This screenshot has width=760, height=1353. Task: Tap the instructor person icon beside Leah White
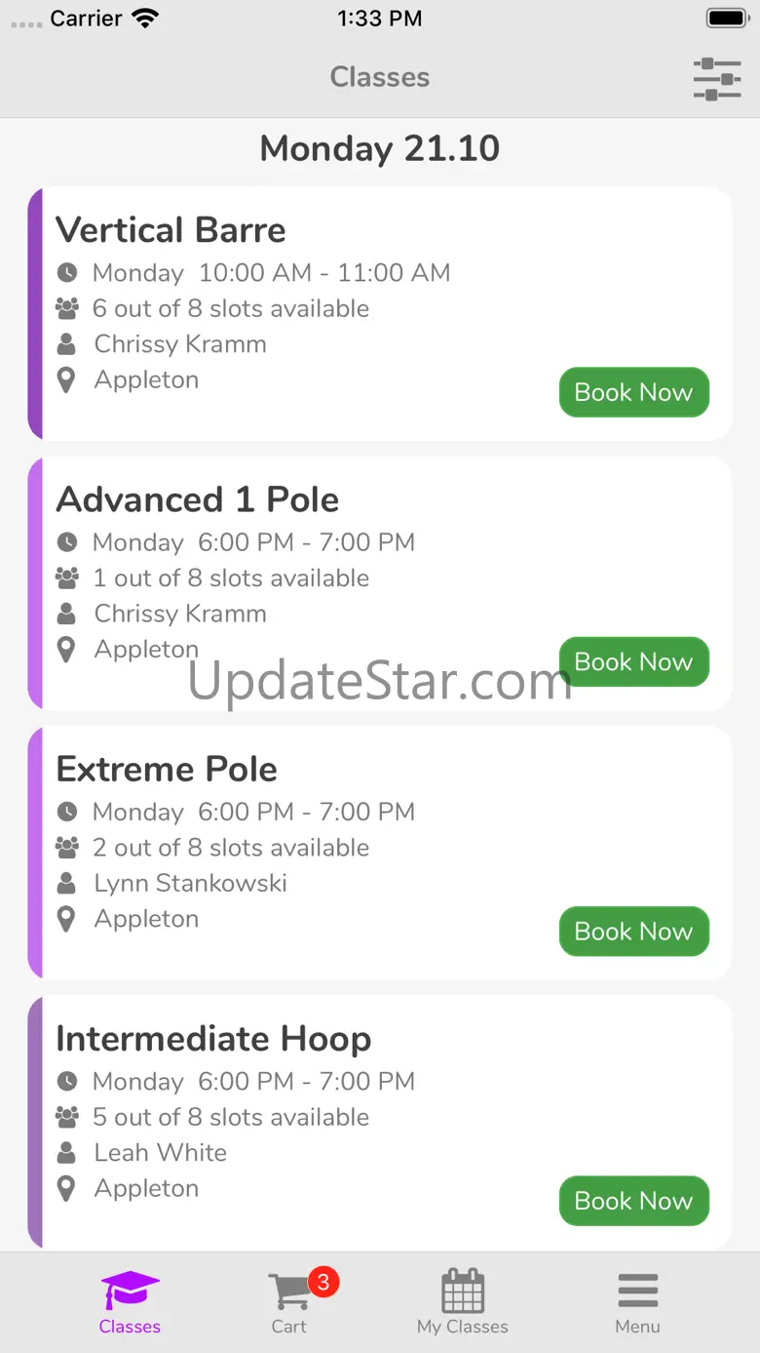coord(66,1153)
